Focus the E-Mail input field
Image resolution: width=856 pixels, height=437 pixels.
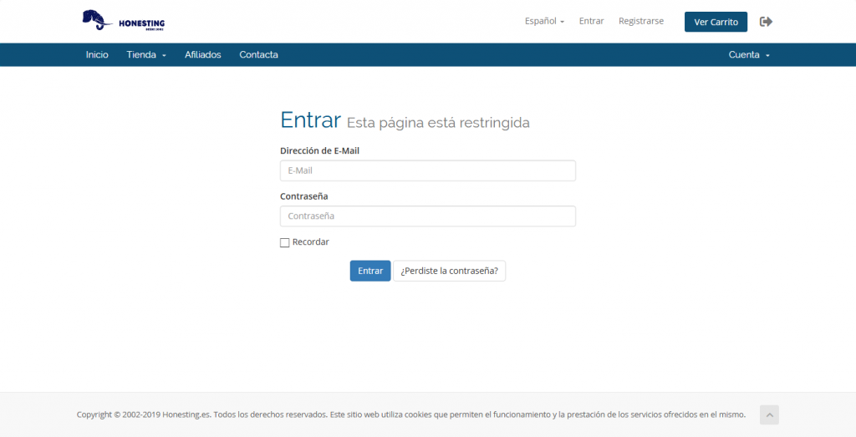[x=427, y=170]
